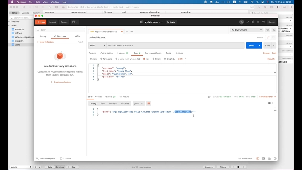Expand the No Environment dropdown
Viewport: 302px width, 170px height.
pyautogui.click(x=247, y=30)
